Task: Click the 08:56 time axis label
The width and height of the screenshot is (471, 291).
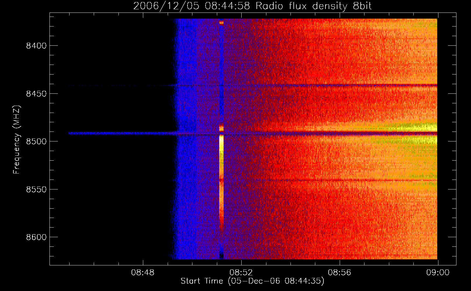Action: (x=339, y=273)
